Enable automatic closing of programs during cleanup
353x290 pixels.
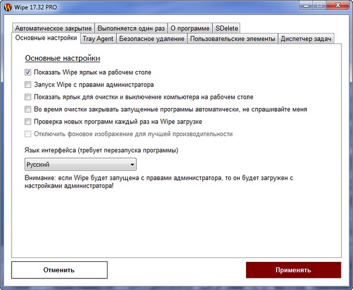point(28,109)
